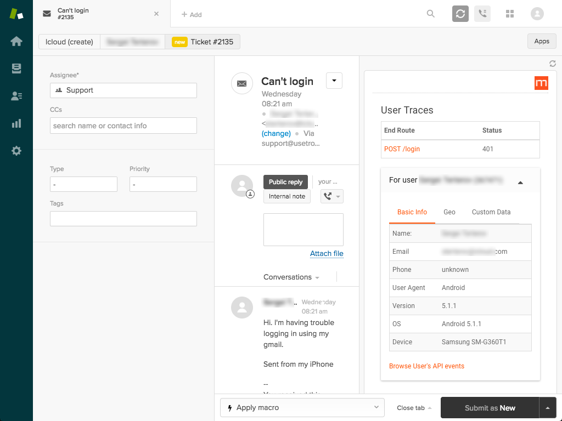
Task: Open the Admin settings gear icon
Action: click(16, 150)
